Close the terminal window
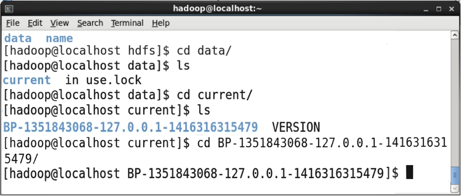This screenshot has width=461, height=196. click(x=452, y=9)
